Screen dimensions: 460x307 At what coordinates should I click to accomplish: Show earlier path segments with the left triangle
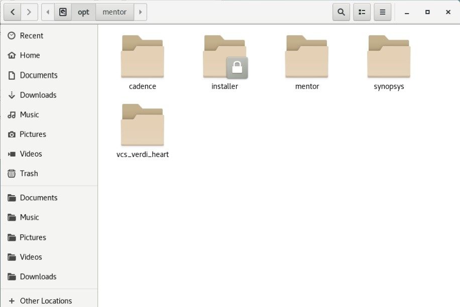click(x=48, y=12)
